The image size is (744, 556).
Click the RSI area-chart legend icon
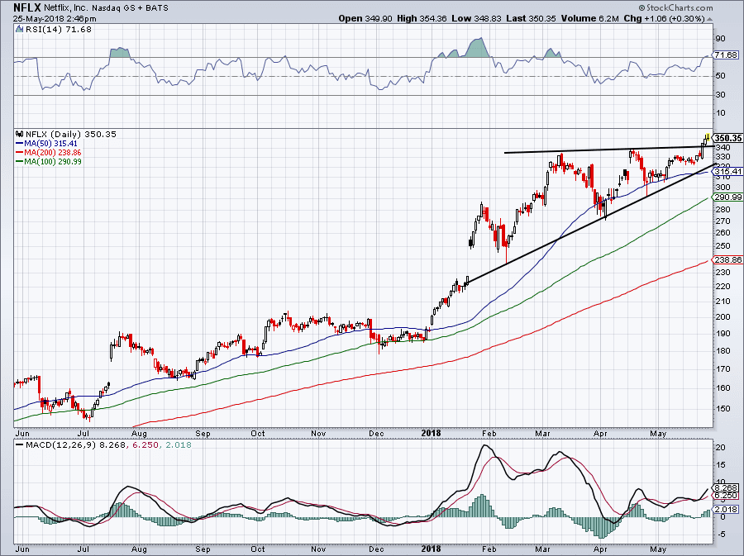[x=19, y=30]
